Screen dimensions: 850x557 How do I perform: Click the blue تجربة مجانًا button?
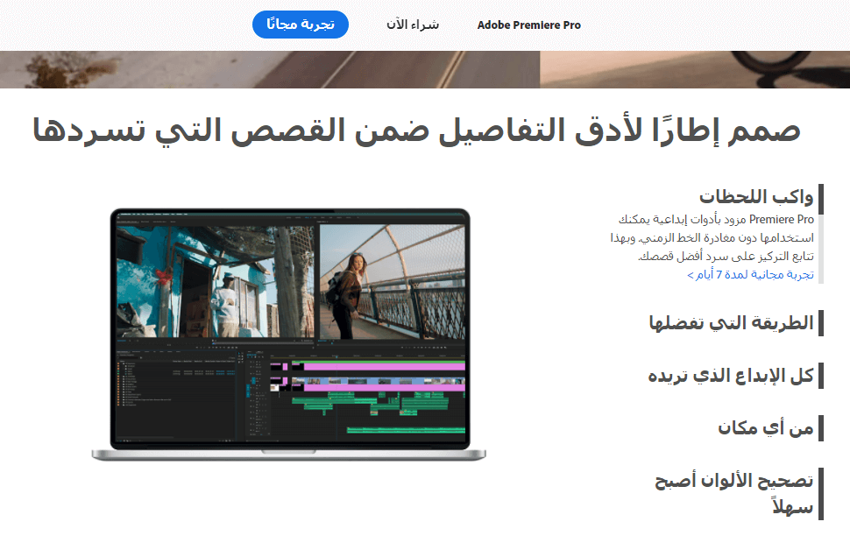(x=301, y=25)
